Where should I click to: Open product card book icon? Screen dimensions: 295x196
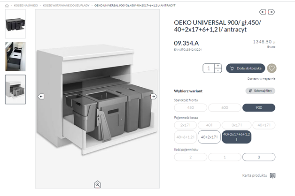coord(272,175)
